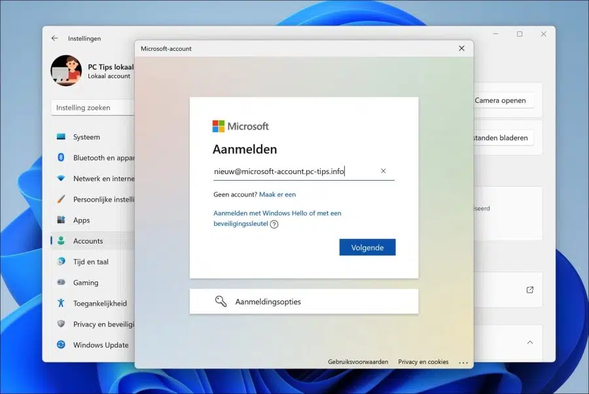Open Tijd en taal settings

[x=92, y=262]
